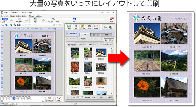Click 削除 button in photo tray
Image resolution: width=196 pixels, height=107 pixels.
[x=101, y=97]
